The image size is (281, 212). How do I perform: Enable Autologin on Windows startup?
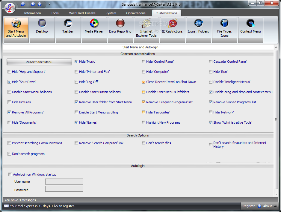(10, 174)
